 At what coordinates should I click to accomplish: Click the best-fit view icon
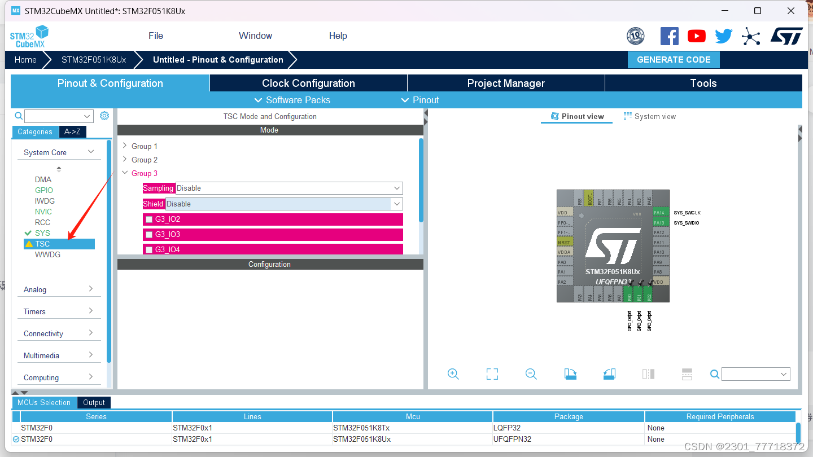(492, 374)
